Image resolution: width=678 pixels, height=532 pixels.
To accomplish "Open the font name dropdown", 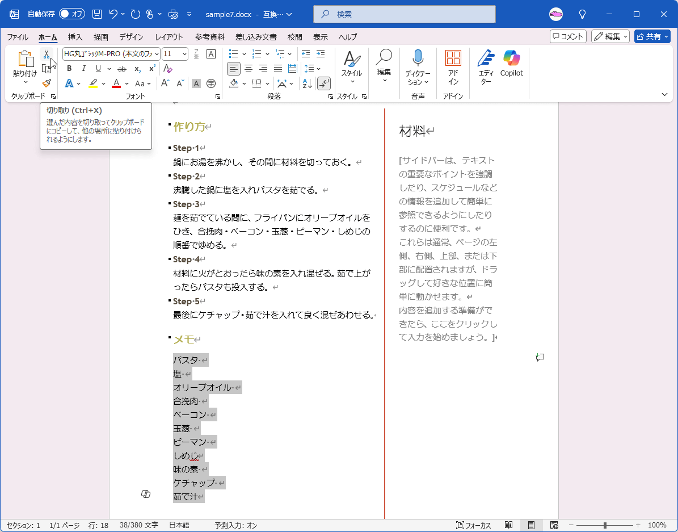I will pos(157,54).
